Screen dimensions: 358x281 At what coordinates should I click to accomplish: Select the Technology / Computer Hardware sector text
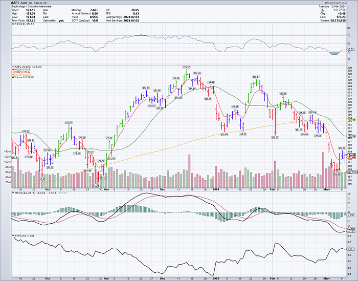point(32,6)
